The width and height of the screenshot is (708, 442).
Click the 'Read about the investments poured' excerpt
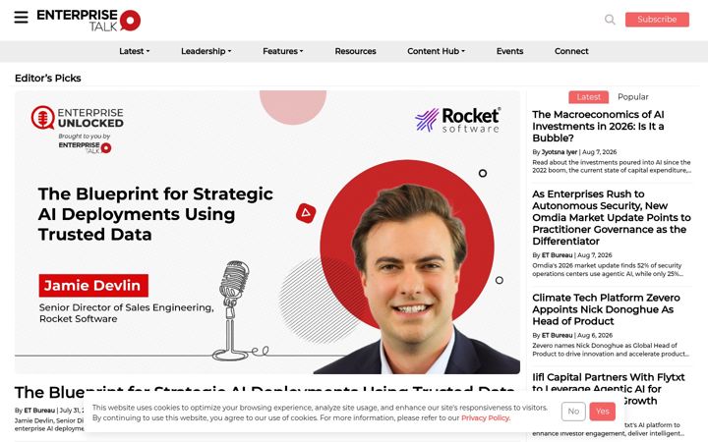[612, 166]
